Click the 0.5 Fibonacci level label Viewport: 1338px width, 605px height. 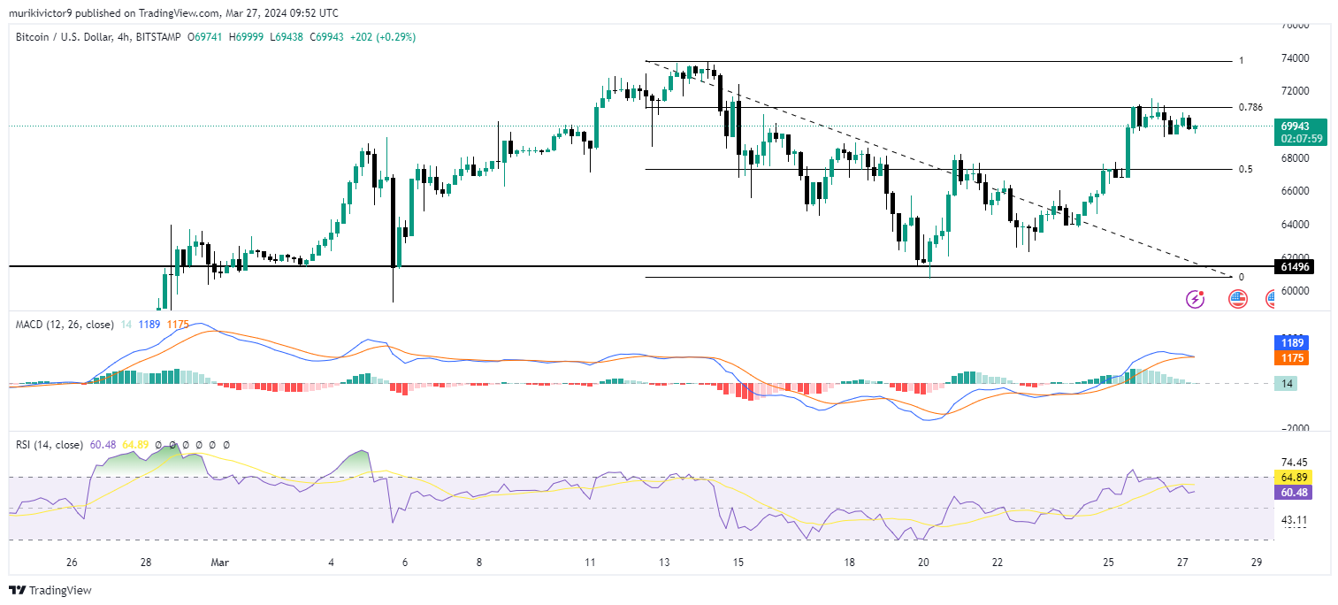[x=1245, y=169]
